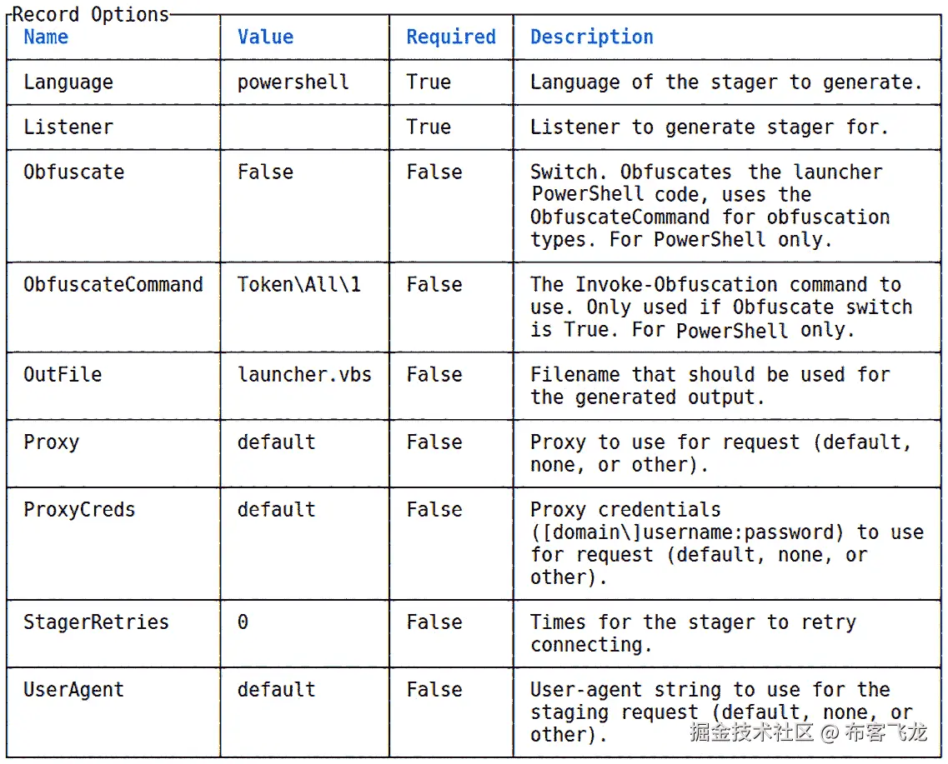Click the "Record Options" table title
948x764 pixels.
[x=91, y=14]
